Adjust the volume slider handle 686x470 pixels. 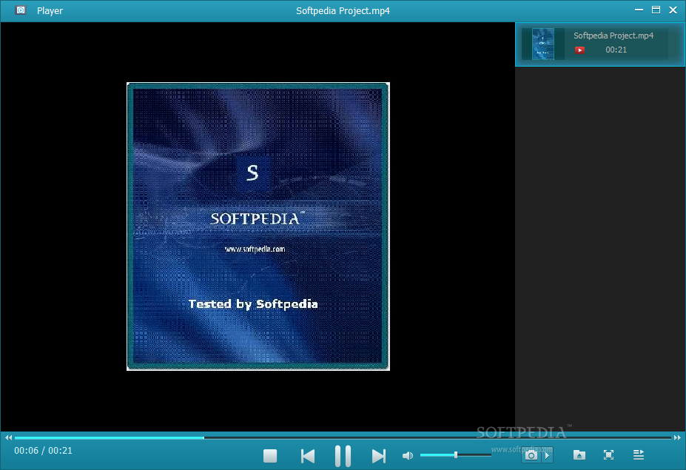pos(455,455)
